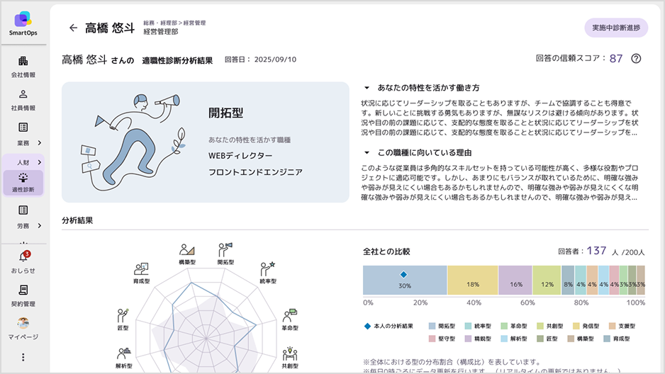Collapse この職種に向いている理由 section
Viewport: 665px width, 374px height.
click(367, 152)
